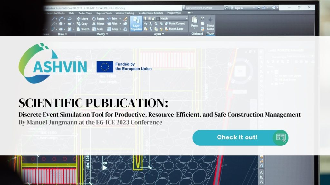This screenshot has width=330, height=185.
Task: Start the Array tool
Action: [x=112, y=29]
